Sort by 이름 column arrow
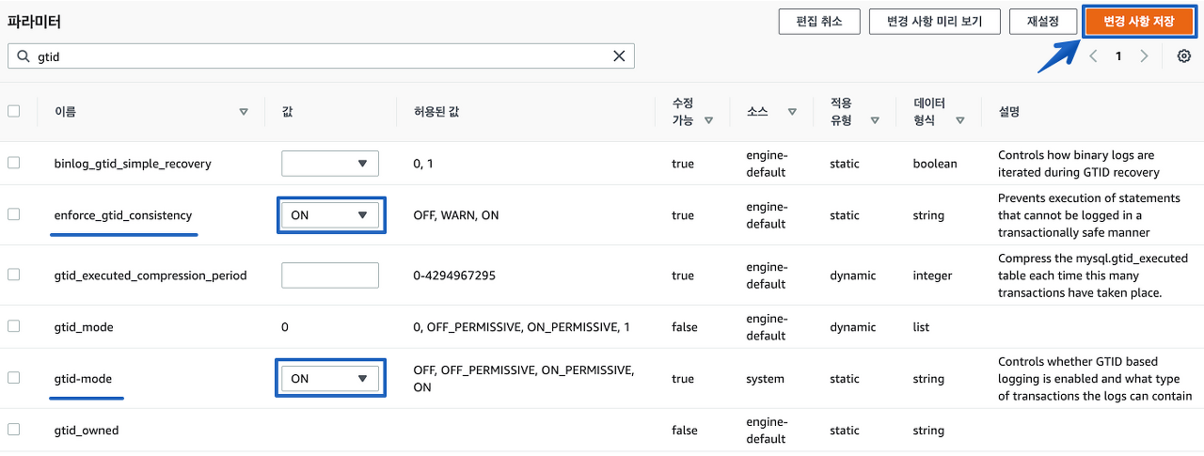The height and width of the screenshot is (456, 1204). (244, 112)
